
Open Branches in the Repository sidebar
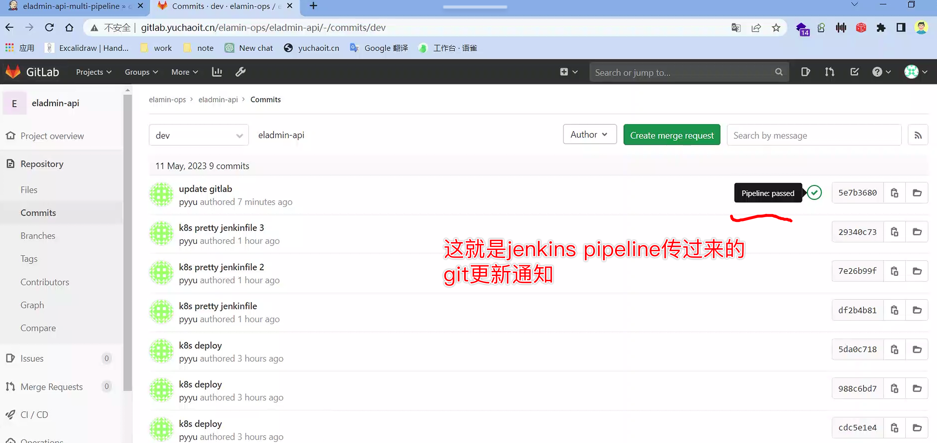click(x=38, y=235)
